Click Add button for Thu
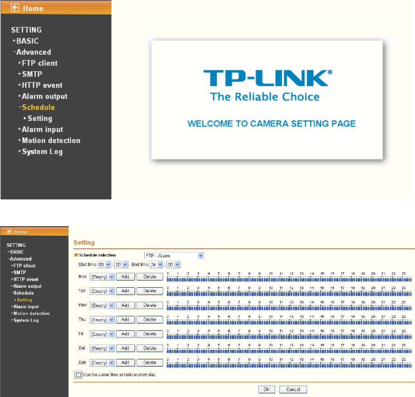The width and height of the screenshot is (415, 397). click(x=126, y=320)
